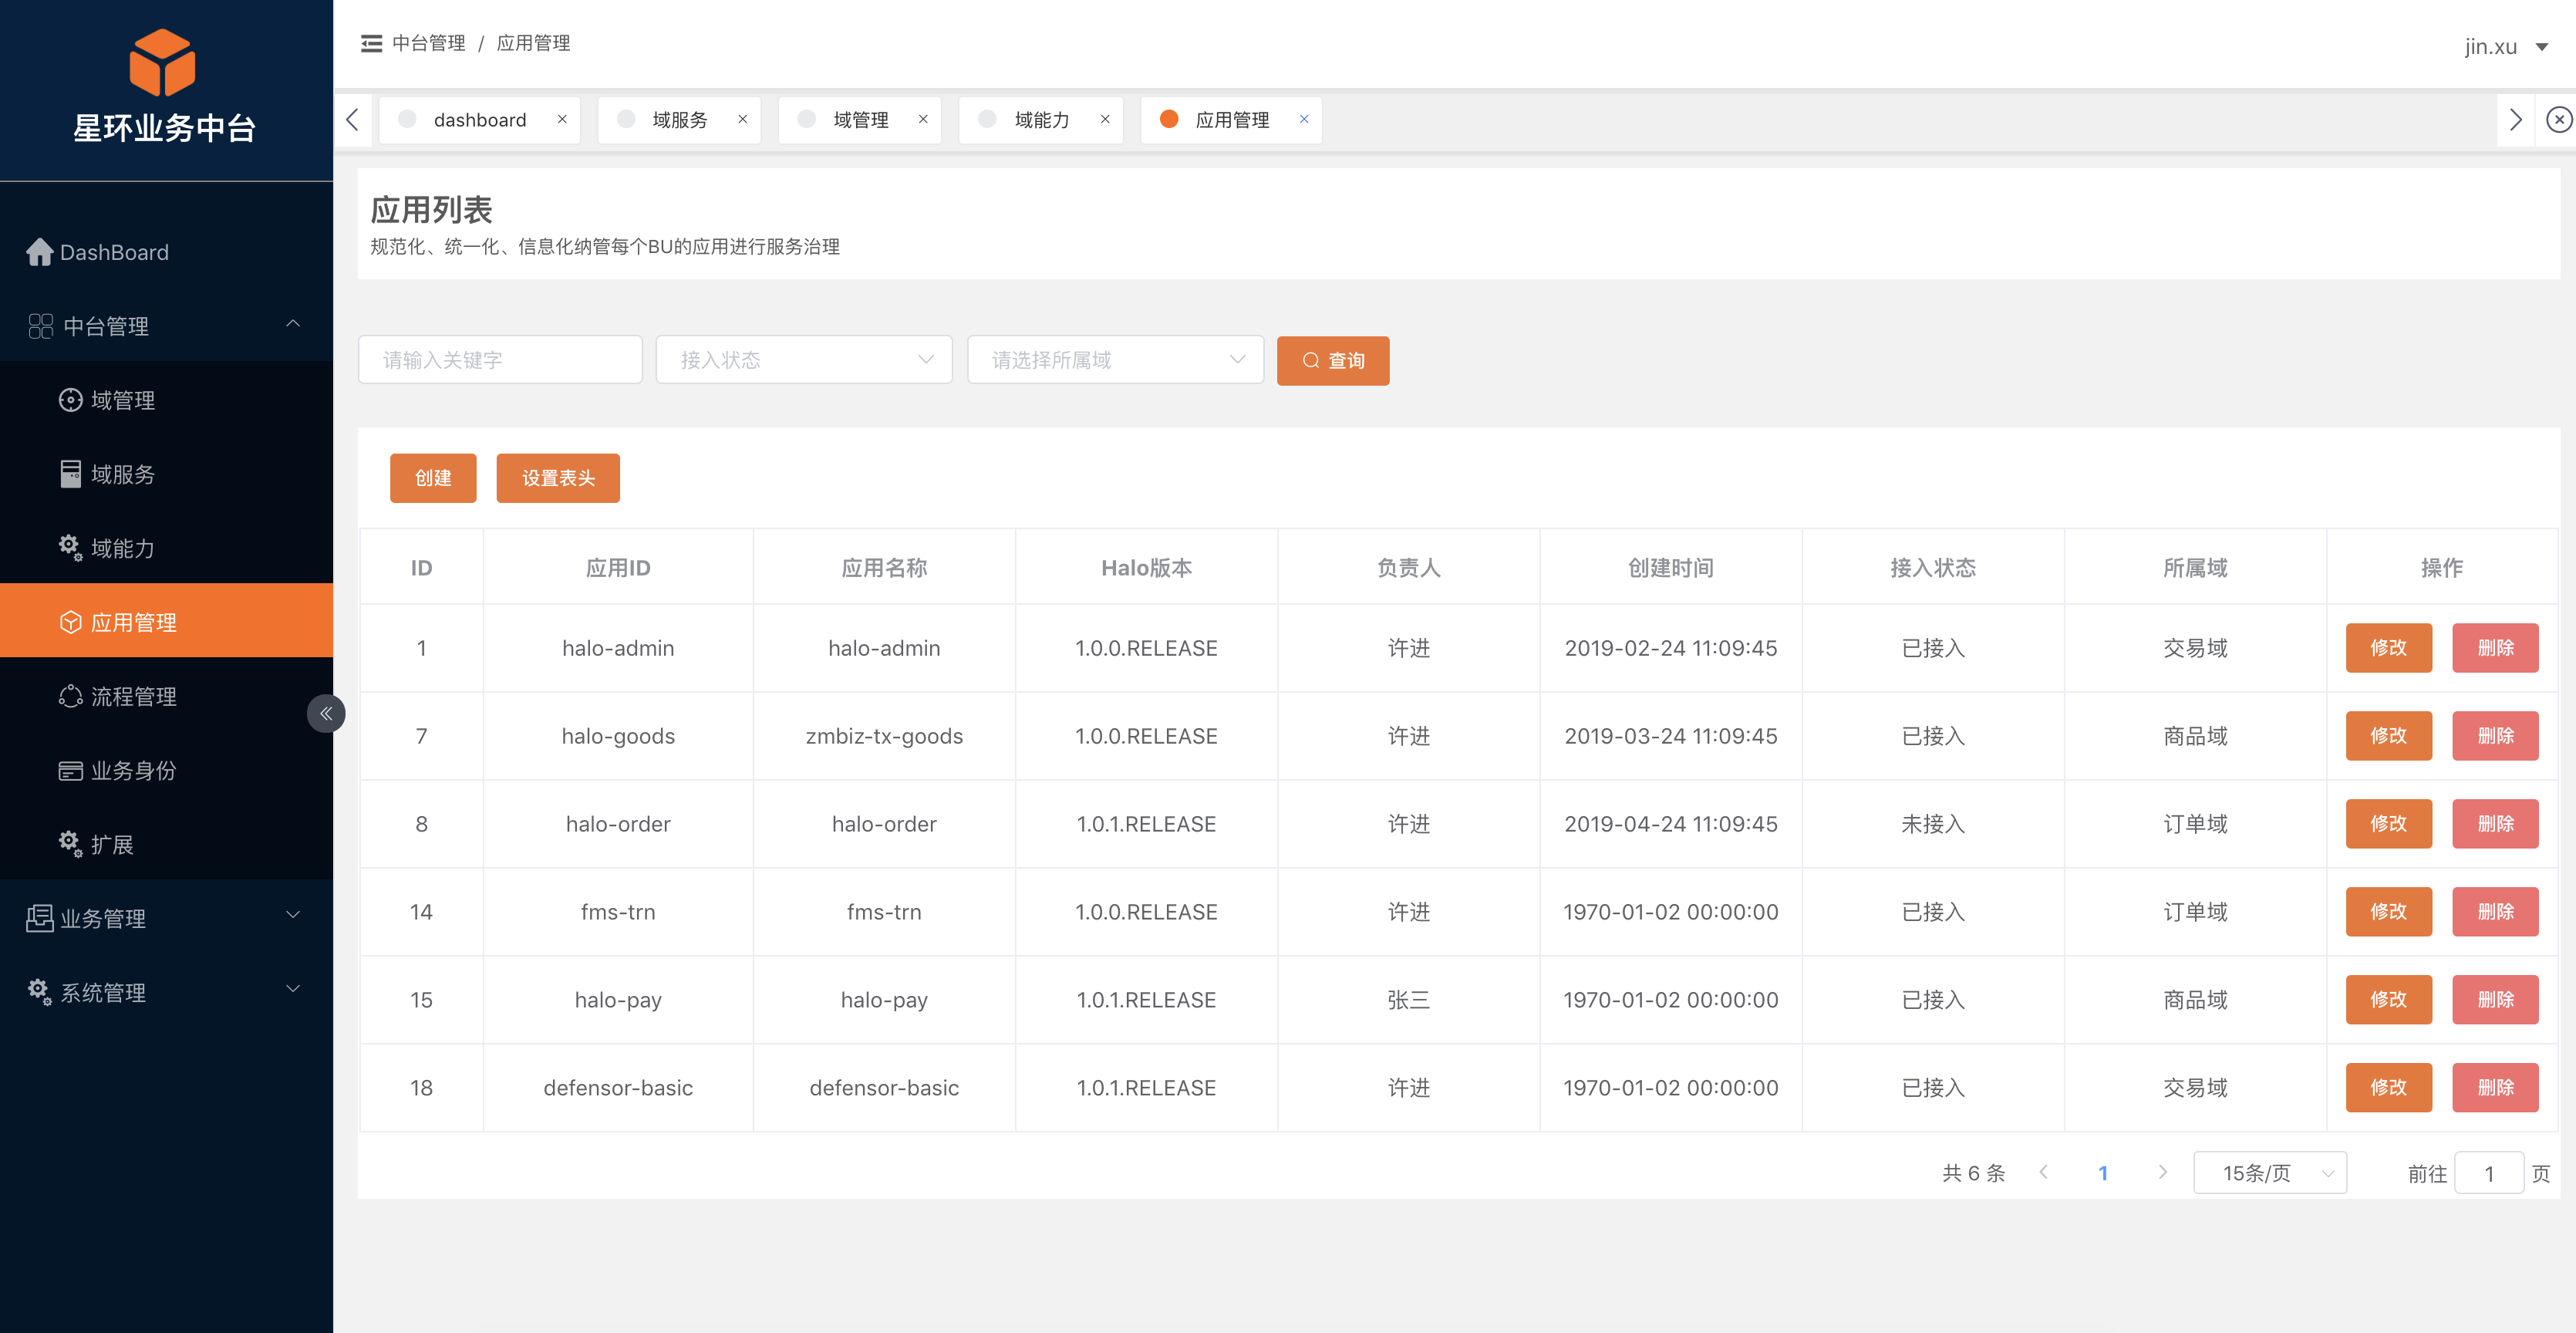Click the 共 6 条 total count
2576x1333 pixels.
1973,1173
